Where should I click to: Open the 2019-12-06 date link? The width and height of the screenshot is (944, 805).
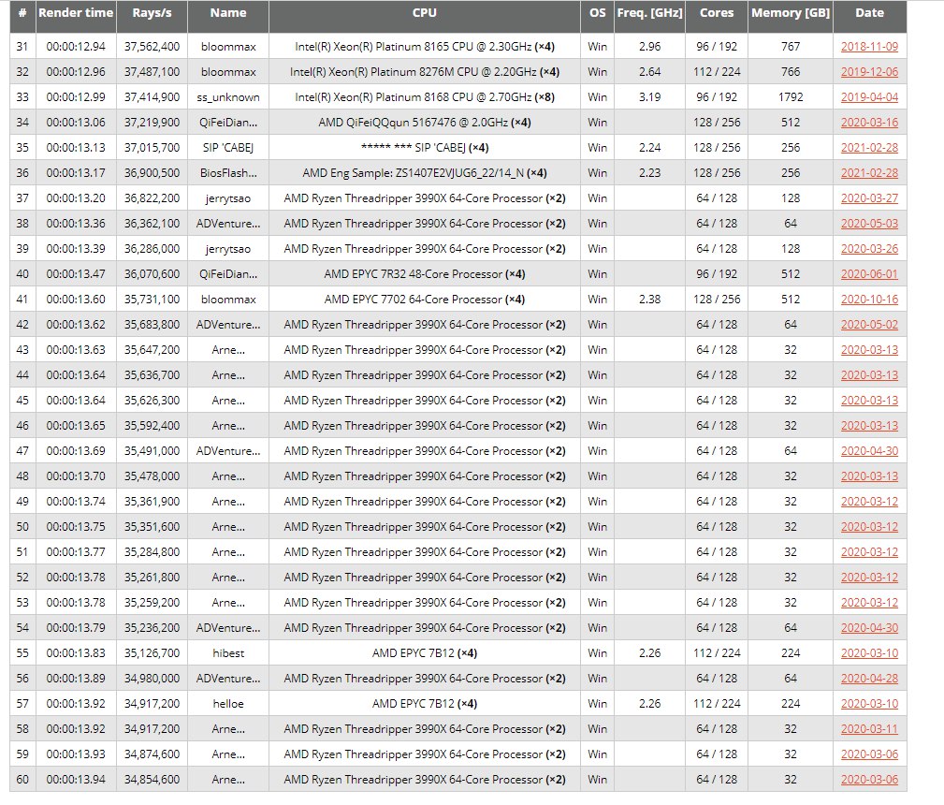[x=869, y=72]
